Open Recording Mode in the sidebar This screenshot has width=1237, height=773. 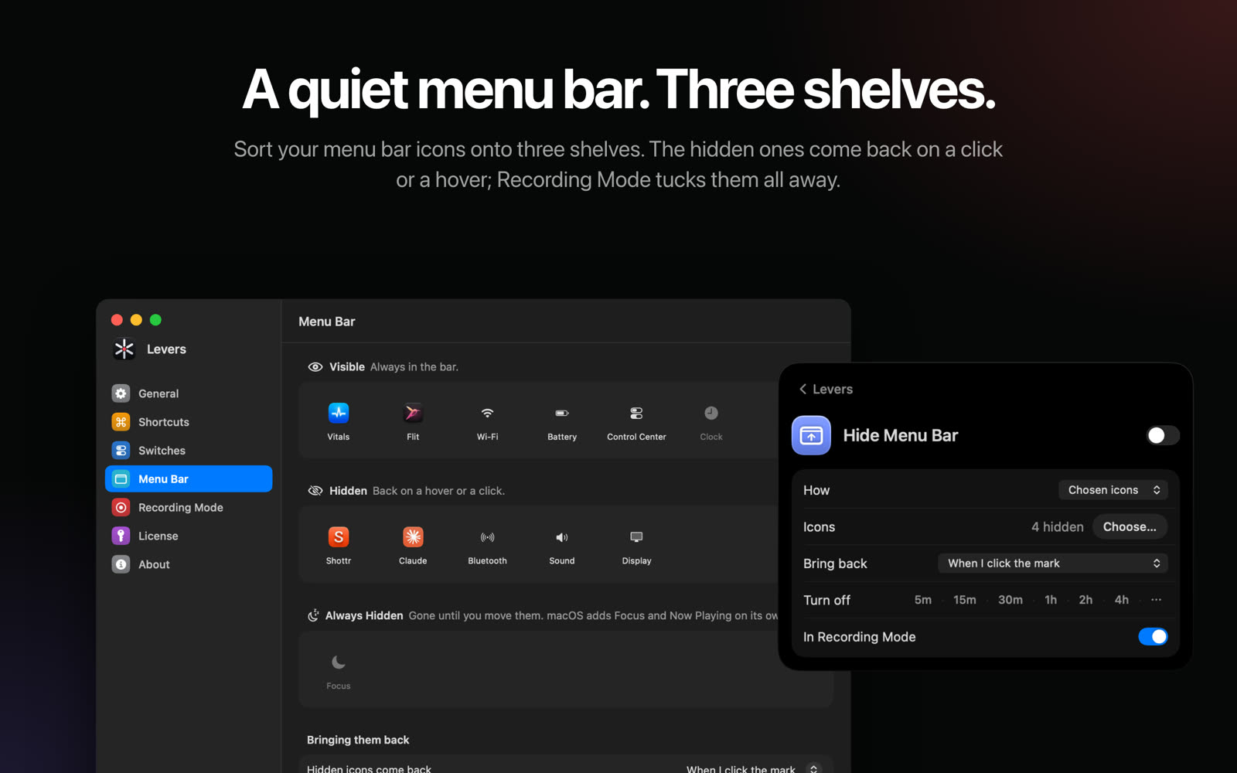(189, 508)
